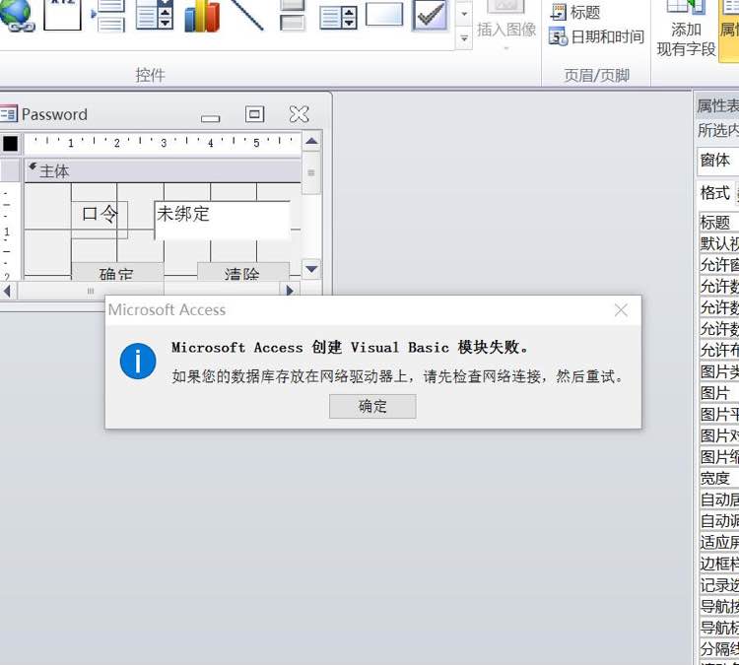
Task: Select the 主体 section bar
Action: click(x=163, y=170)
